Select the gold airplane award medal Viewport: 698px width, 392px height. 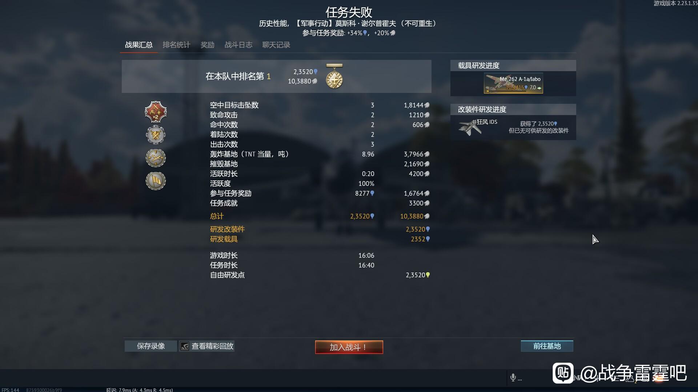pyautogui.click(x=156, y=158)
